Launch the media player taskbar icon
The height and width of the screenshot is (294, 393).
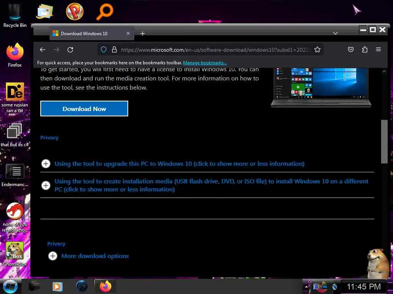(x=58, y=286)
